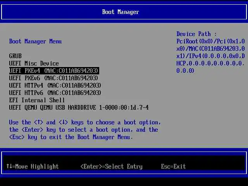Click the Esc=Exit hint

click(173, 166)
